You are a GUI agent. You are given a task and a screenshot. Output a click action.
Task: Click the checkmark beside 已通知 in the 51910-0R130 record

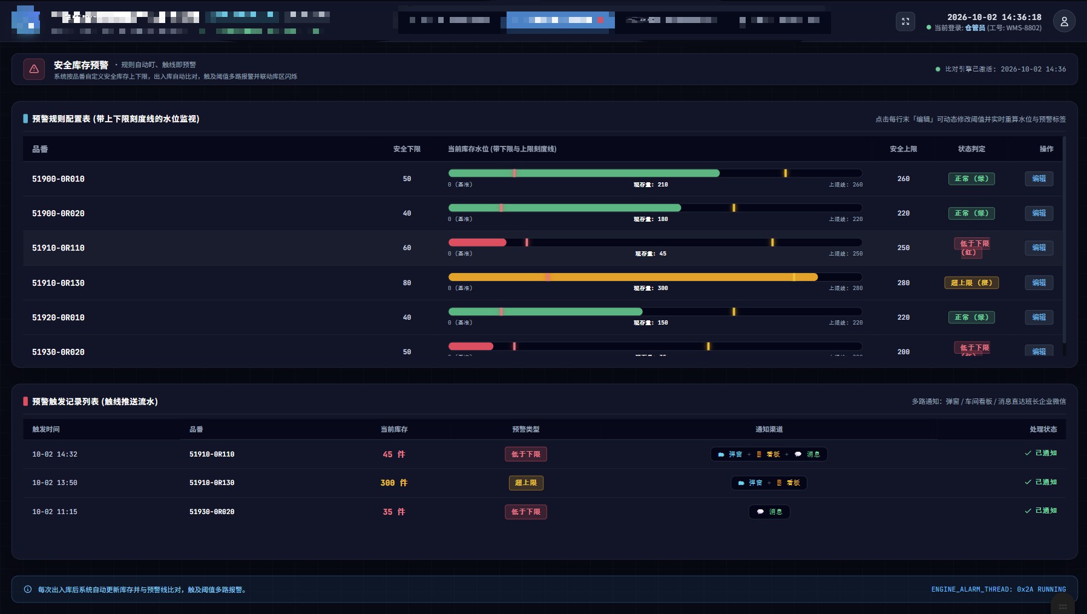tap(1028, 482)
